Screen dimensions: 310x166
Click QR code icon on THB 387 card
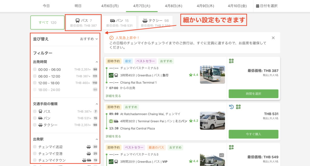pos(231,61)
